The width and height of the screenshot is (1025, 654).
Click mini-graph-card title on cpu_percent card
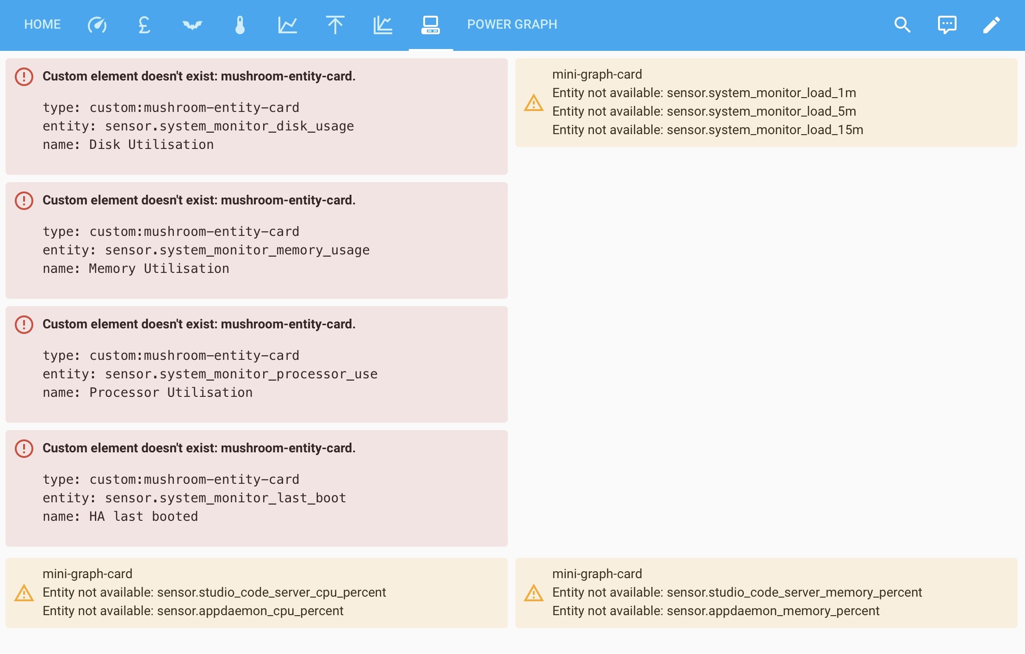pos(87,574)
